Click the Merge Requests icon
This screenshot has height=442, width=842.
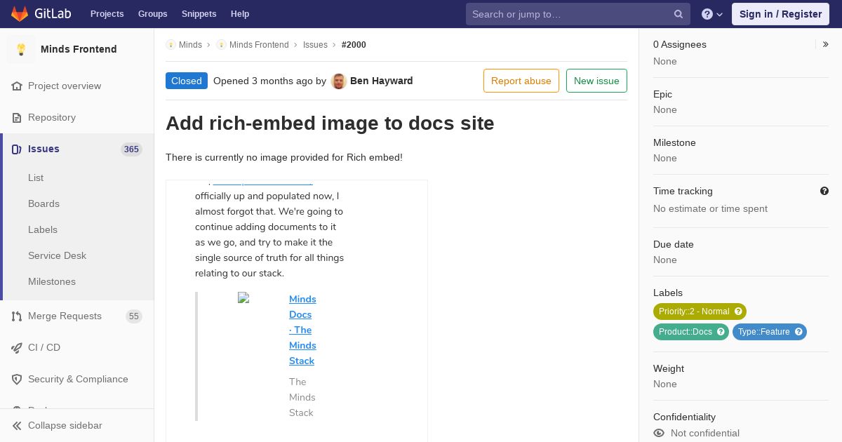click(17, 316)
